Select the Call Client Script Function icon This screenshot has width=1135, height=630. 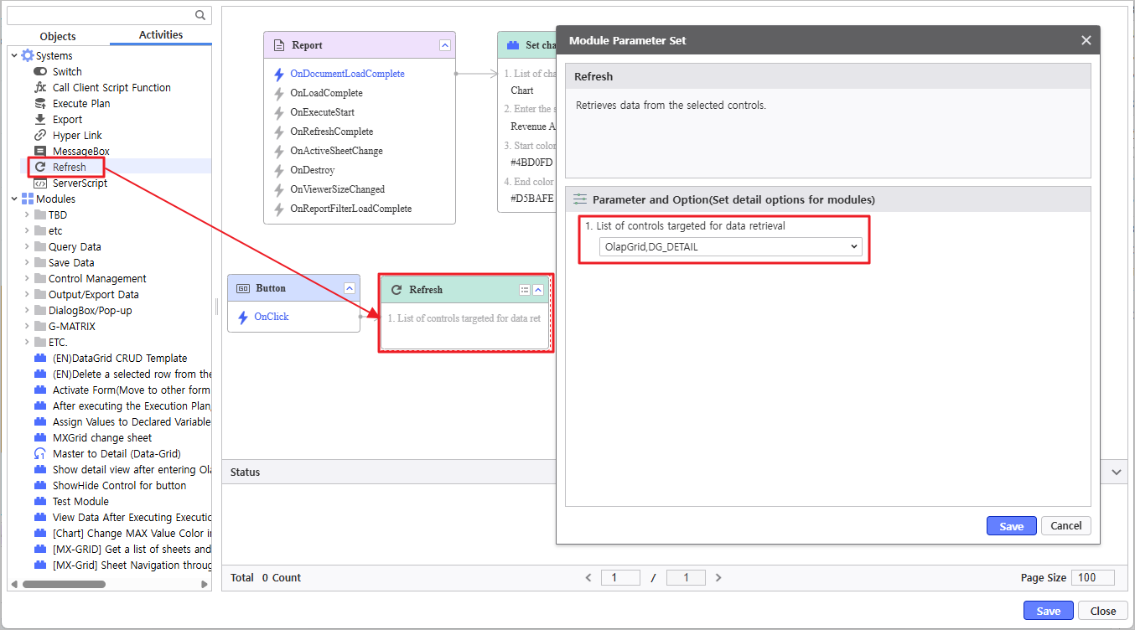tap(40, 88)
